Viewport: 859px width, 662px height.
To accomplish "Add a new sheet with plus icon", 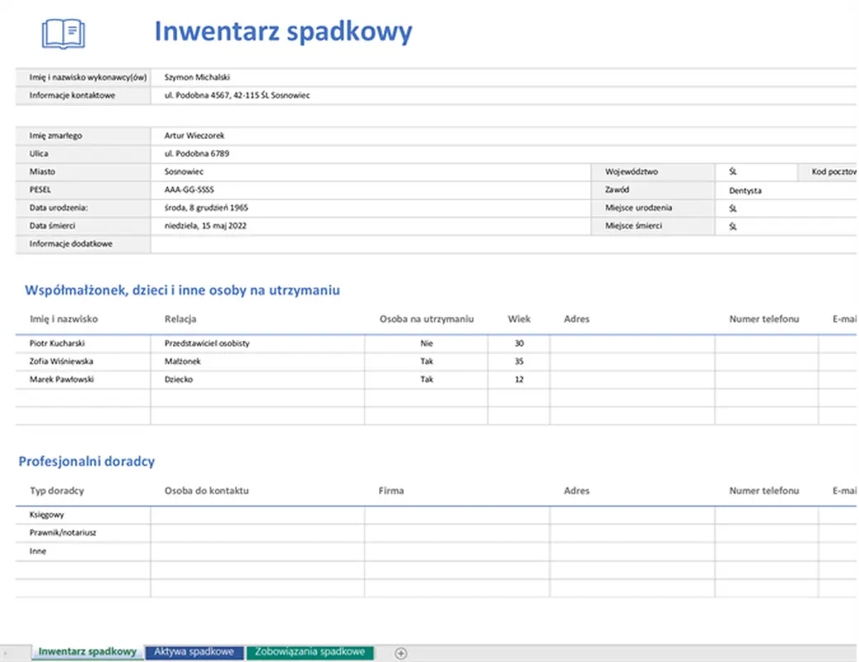I will click(x=401, y=653).
